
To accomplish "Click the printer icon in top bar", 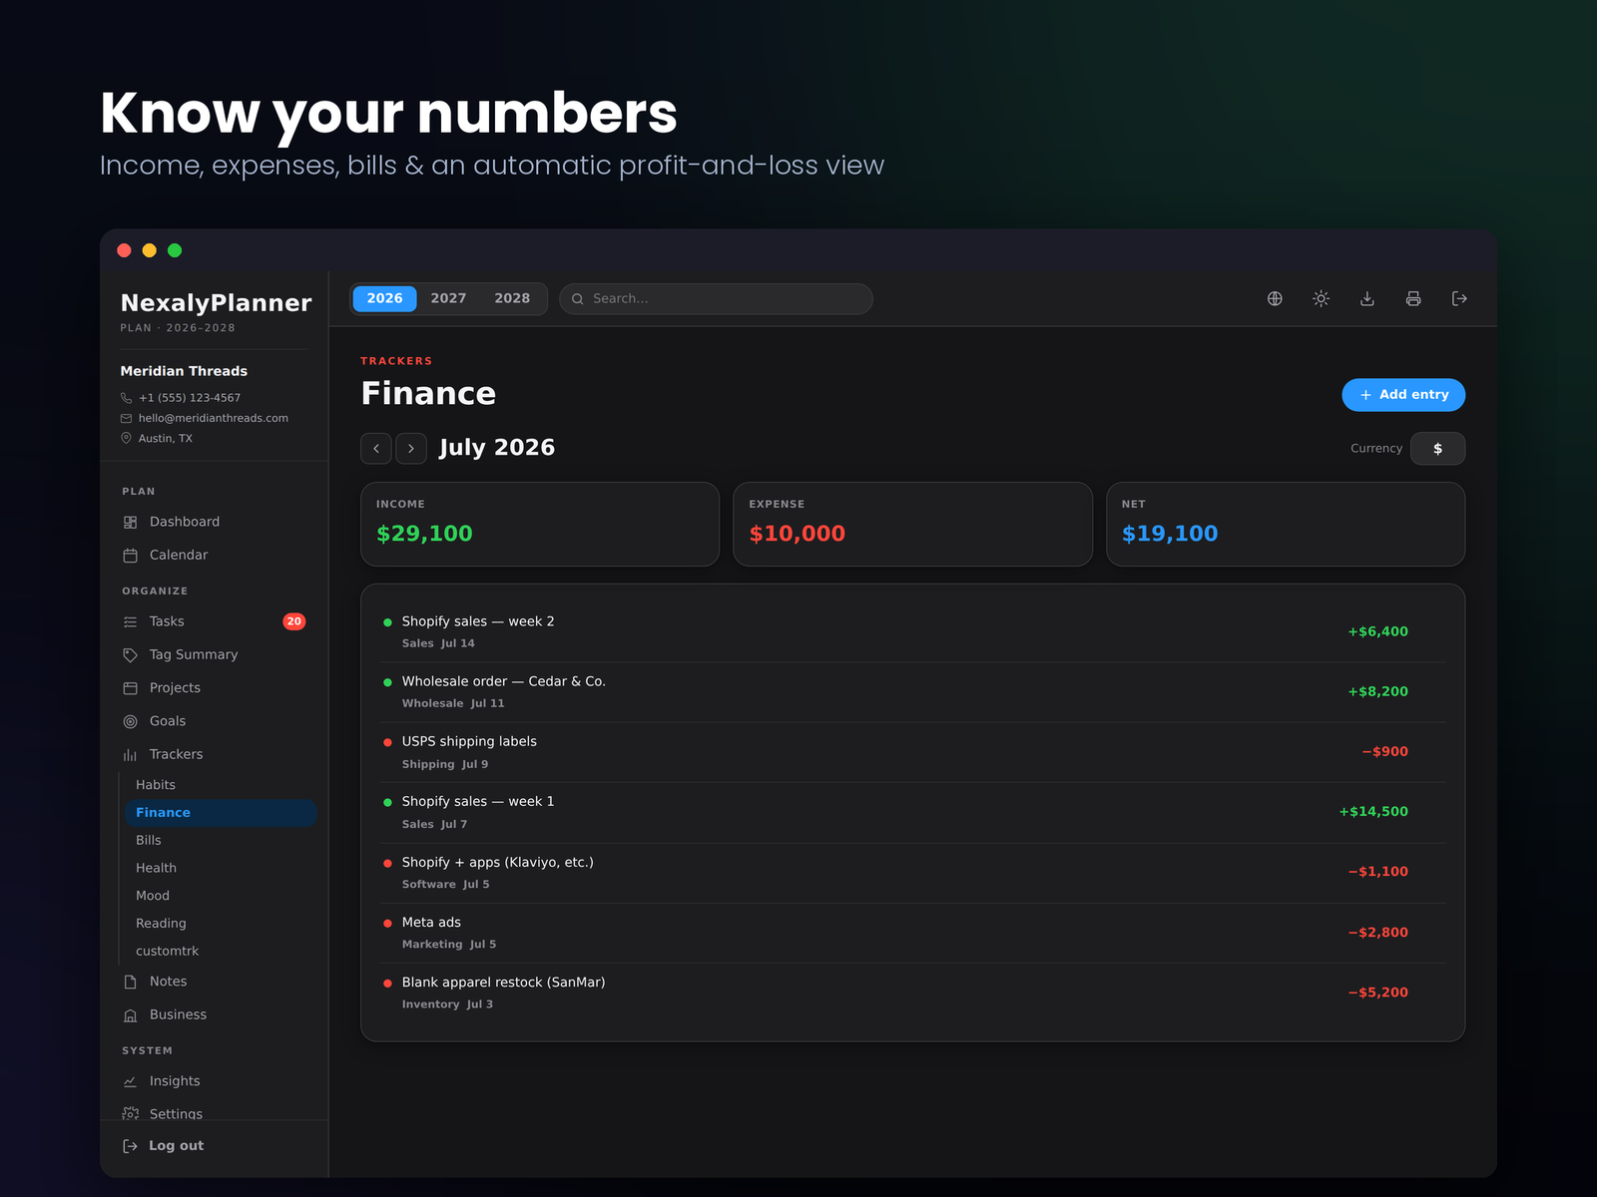I will tap(1413, 298).
